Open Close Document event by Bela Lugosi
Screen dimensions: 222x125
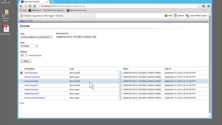[x=31, y=90]
